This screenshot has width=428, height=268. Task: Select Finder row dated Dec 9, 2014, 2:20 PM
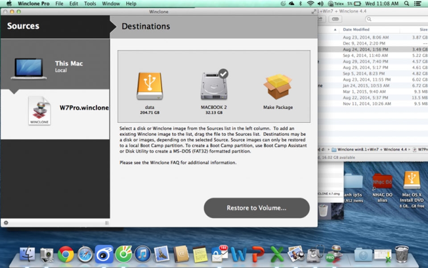point(373,43)
